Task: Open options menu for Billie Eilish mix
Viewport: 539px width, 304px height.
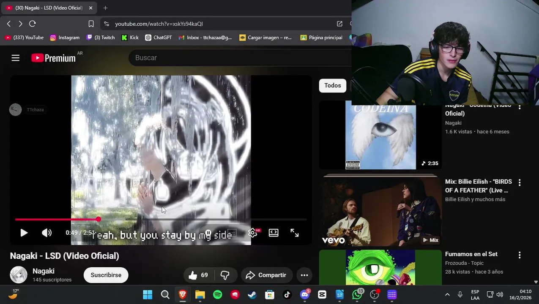Action: click(x=520, y=182)
